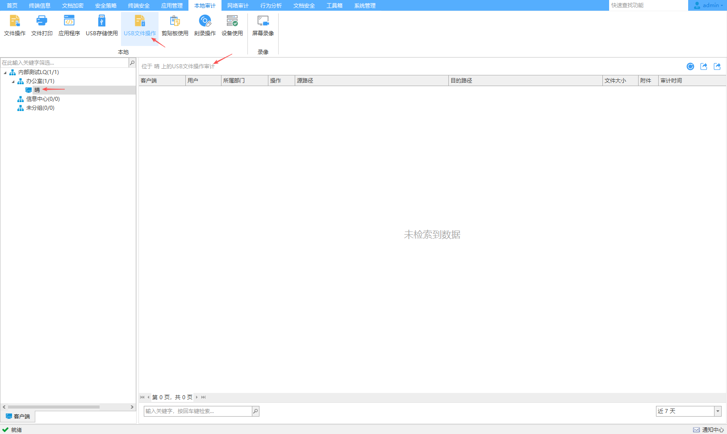The image size is (727, 434).
Task: Switch to the 网络审计 tab
Action: pos(238,6)
